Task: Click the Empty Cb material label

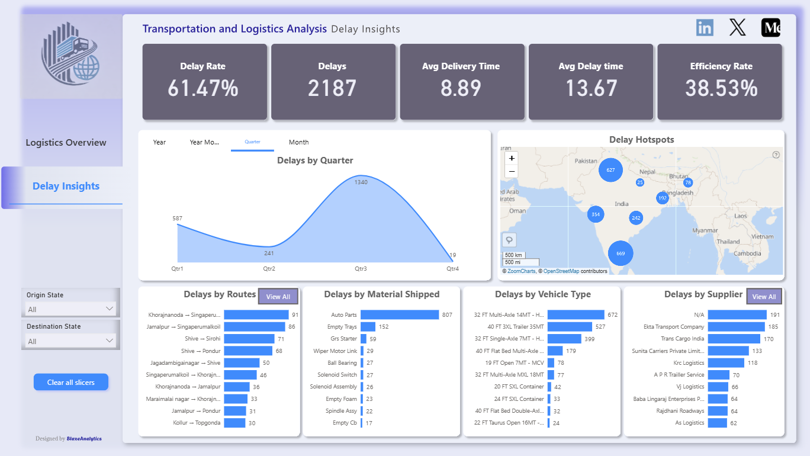Action: click(x=345, y=423)
